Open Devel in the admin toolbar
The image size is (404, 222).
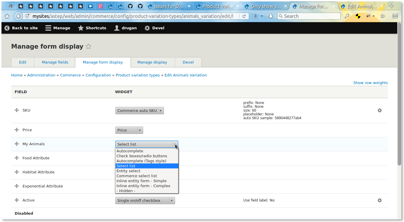tap(155, 28)
